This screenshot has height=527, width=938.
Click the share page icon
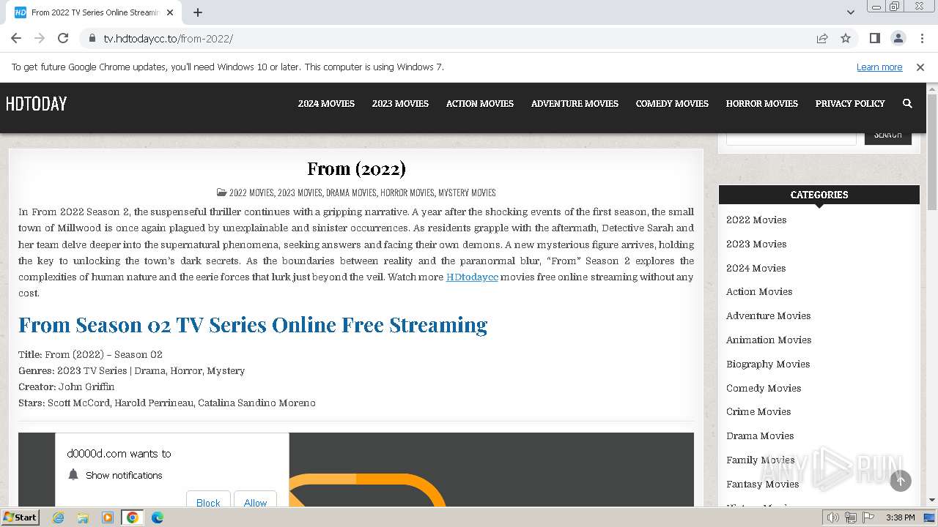click(822, 38)
